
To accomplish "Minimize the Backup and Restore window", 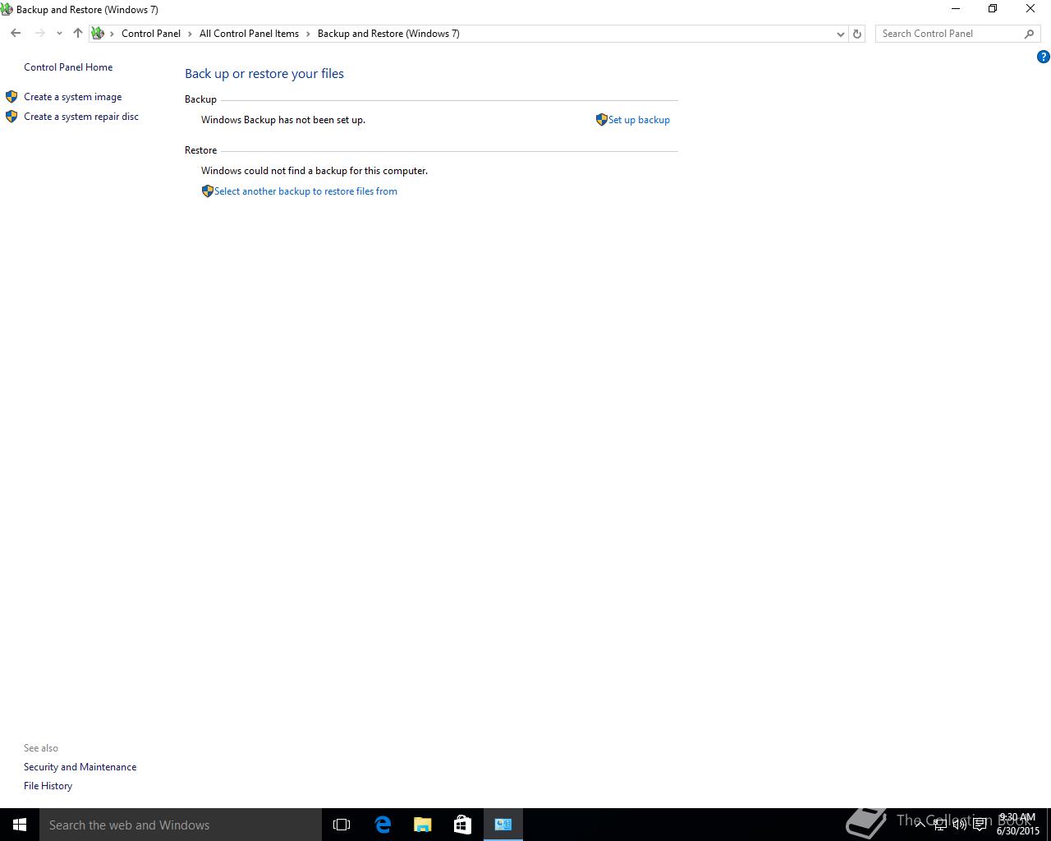I will pyautogui.click(x=955, y=9).
